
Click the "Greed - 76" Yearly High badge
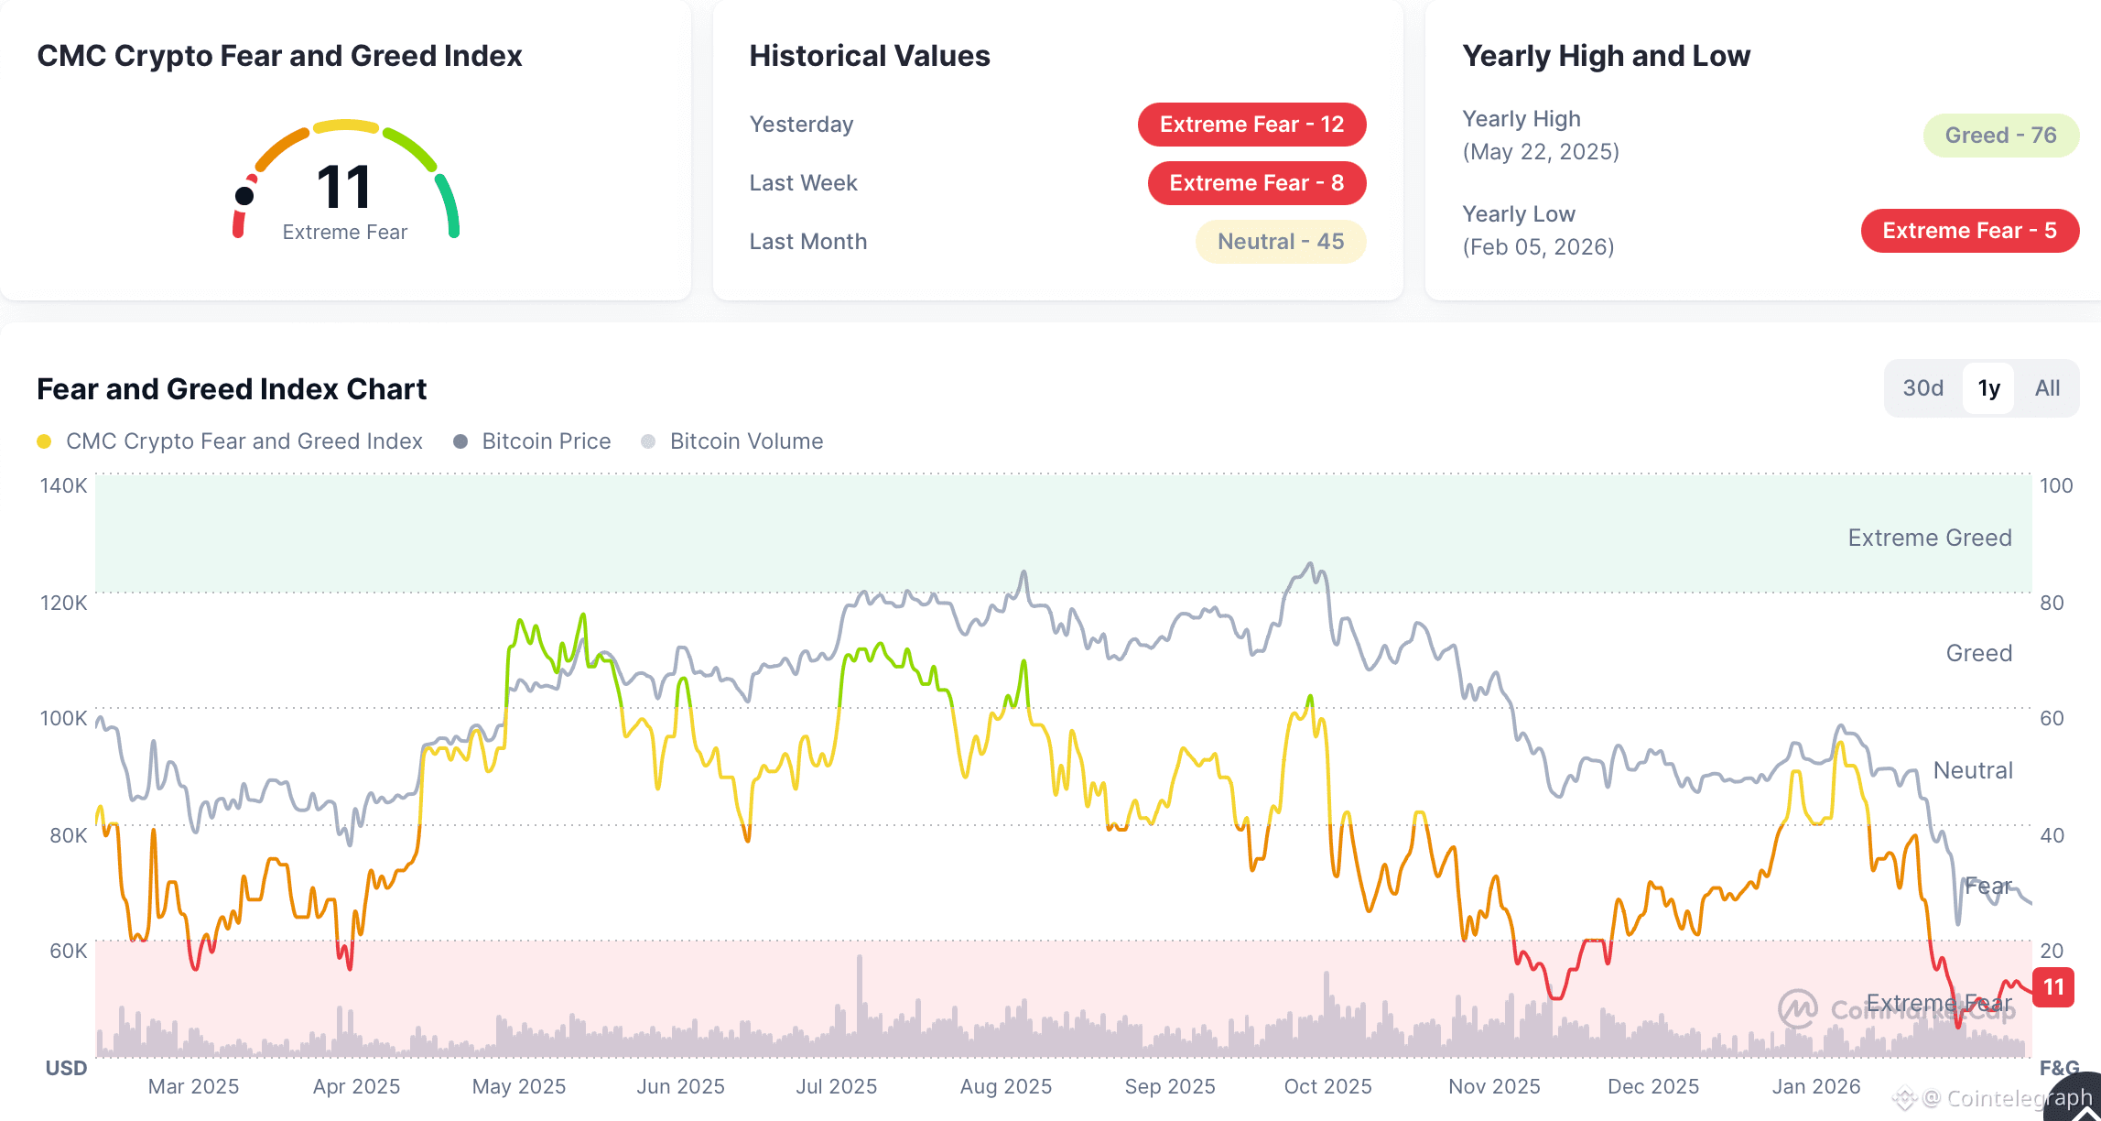click(x=2001, y=135)
